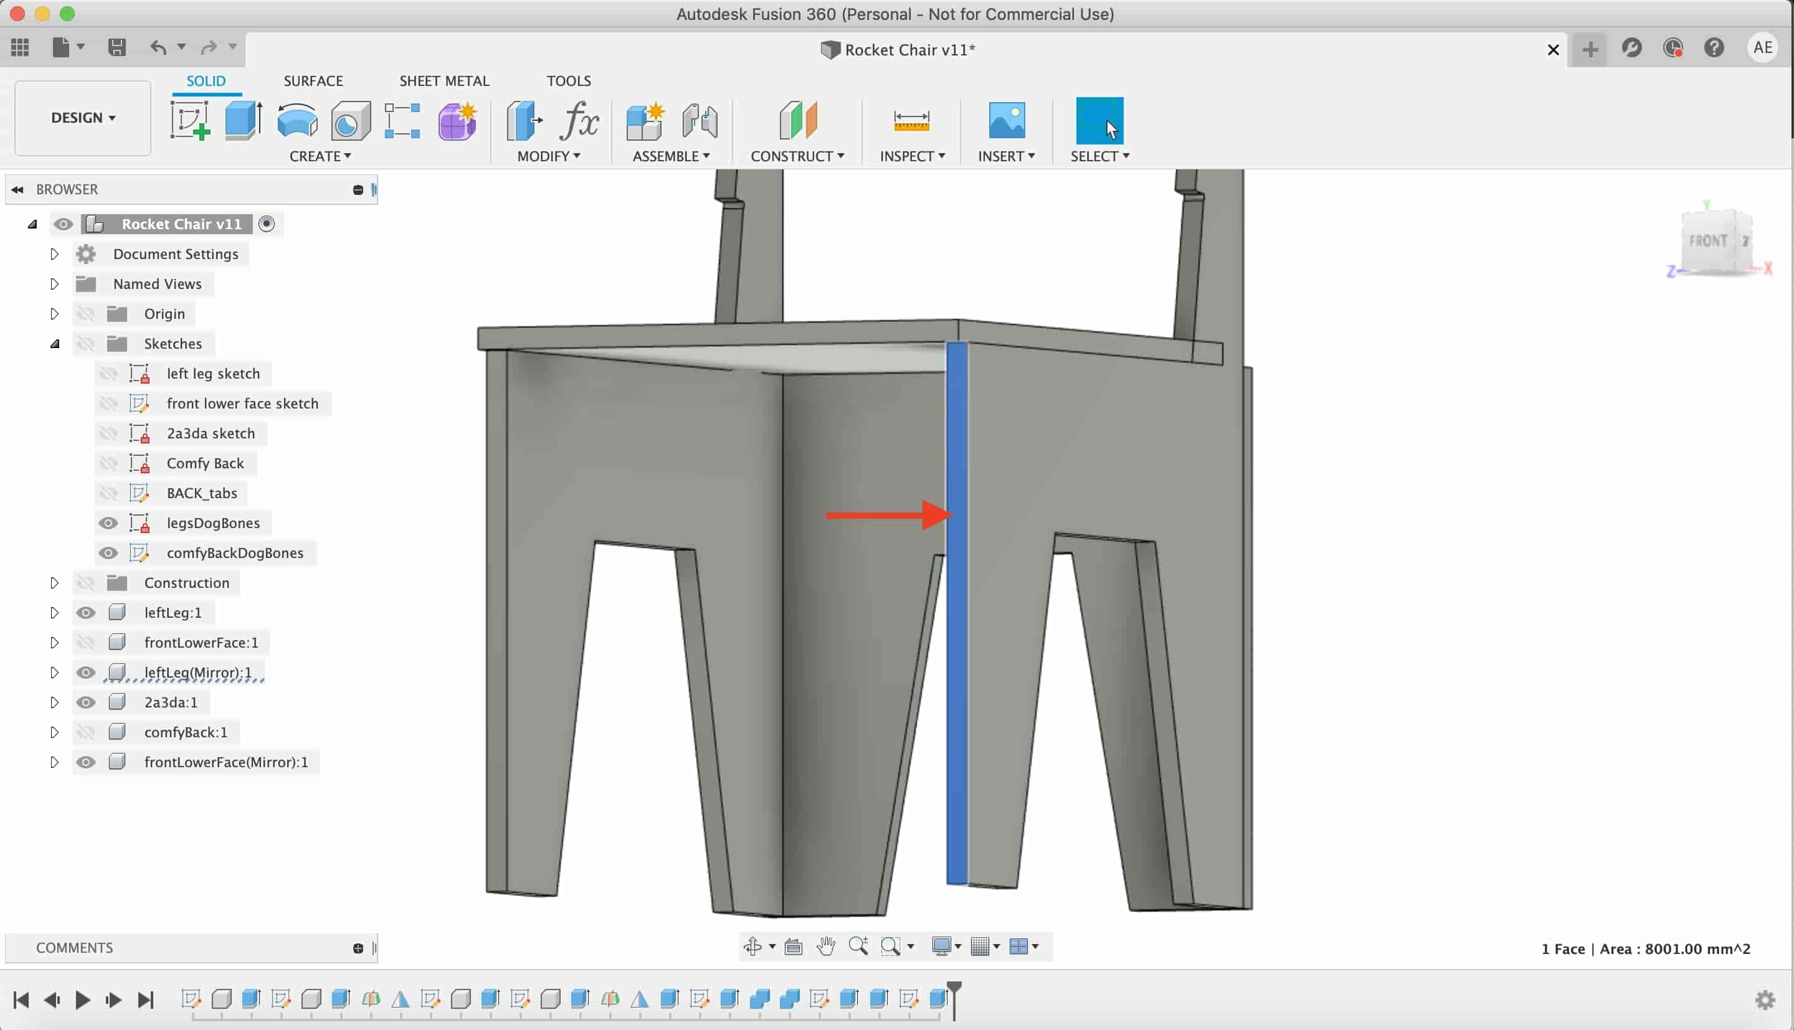The width and height of the screenshot is (1794, 1030).
Task: Click the Measure tool icon
Action: point(911,121)
